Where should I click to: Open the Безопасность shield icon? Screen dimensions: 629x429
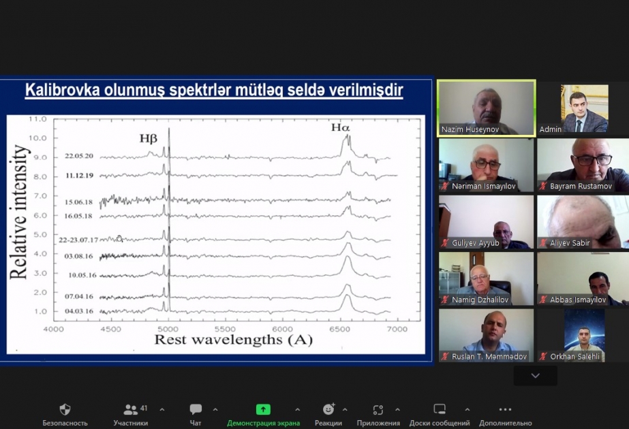pyautogui.click(x=65, y=409)
